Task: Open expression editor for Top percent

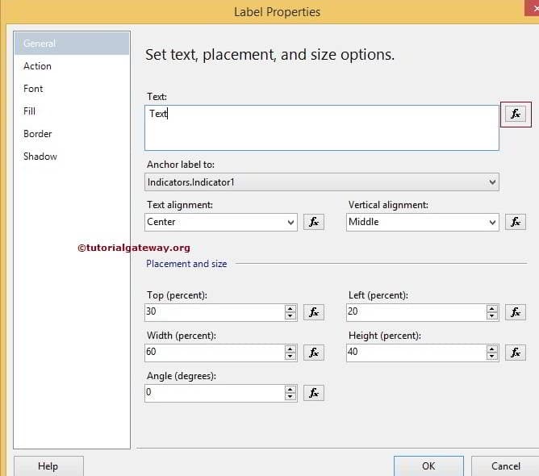Action: [x=314, y=312]
